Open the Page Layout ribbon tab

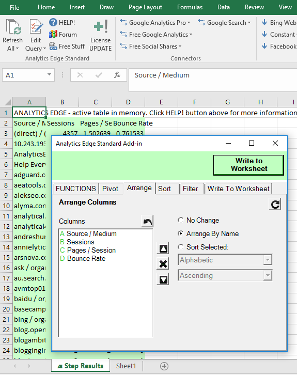click(145, 7)
